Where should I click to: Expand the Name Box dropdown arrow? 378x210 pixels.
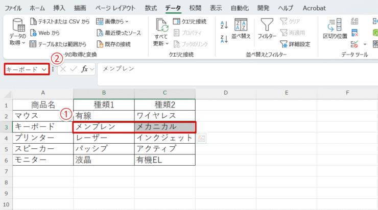44,69
